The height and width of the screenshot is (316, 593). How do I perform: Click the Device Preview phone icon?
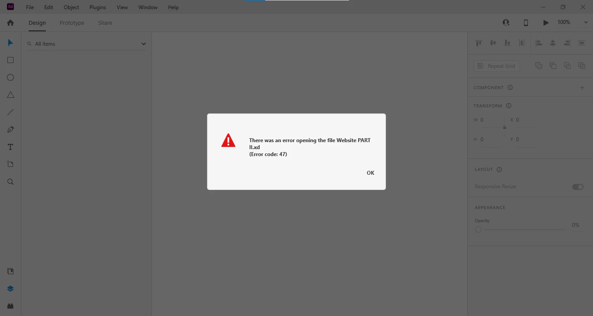526,23
